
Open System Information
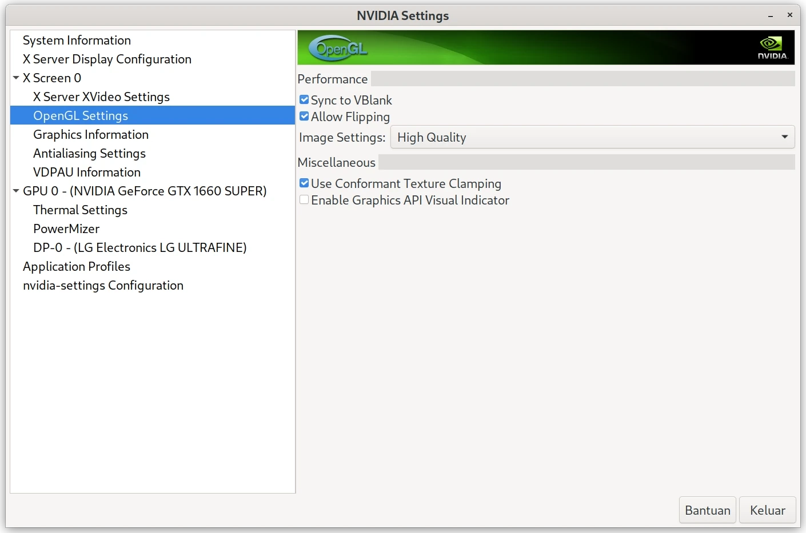pyautogui.click(x=77, y=40)
